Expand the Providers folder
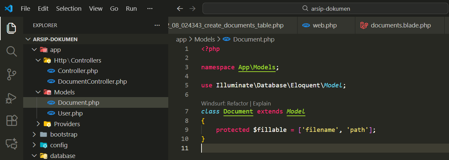Image resolution: width=449 pixels, height=160 pixels. click(x=38, y=124)
